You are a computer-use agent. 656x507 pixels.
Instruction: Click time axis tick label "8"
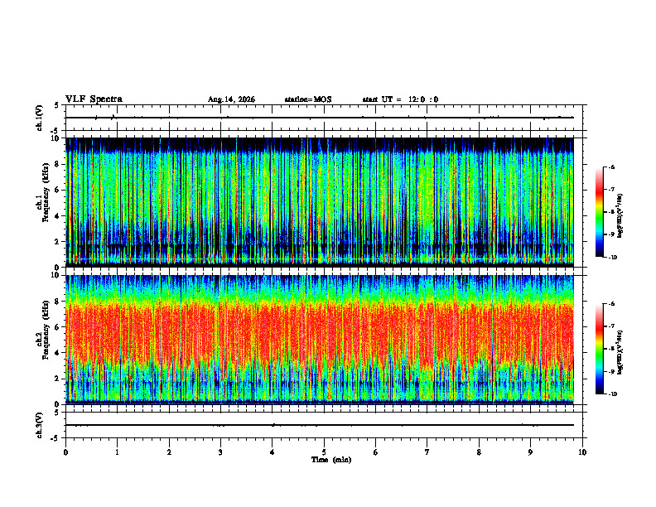(479, 451)
